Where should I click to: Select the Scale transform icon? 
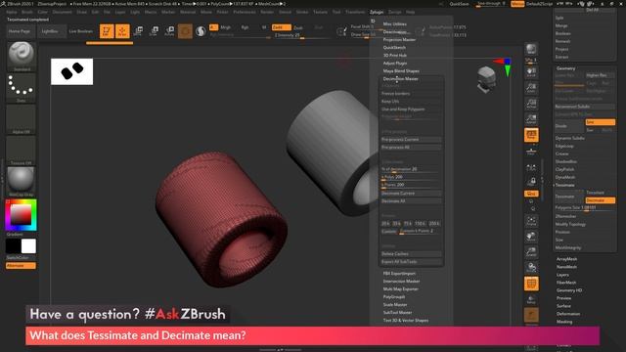point(155,31)
